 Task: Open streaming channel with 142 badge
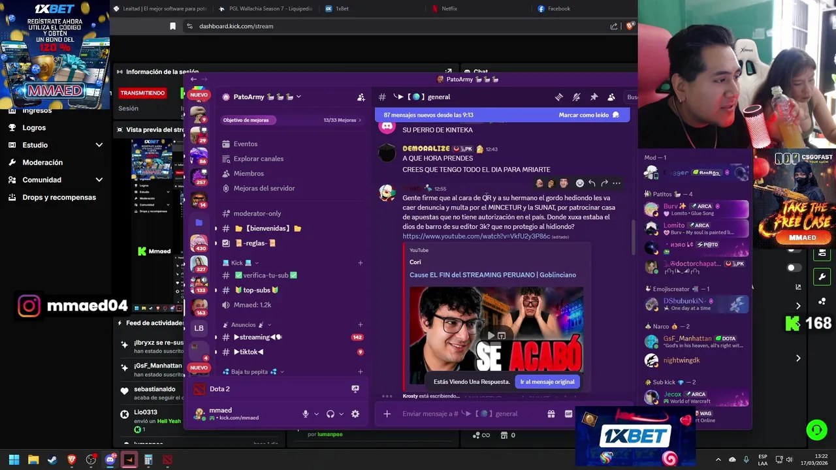[293, 337]
